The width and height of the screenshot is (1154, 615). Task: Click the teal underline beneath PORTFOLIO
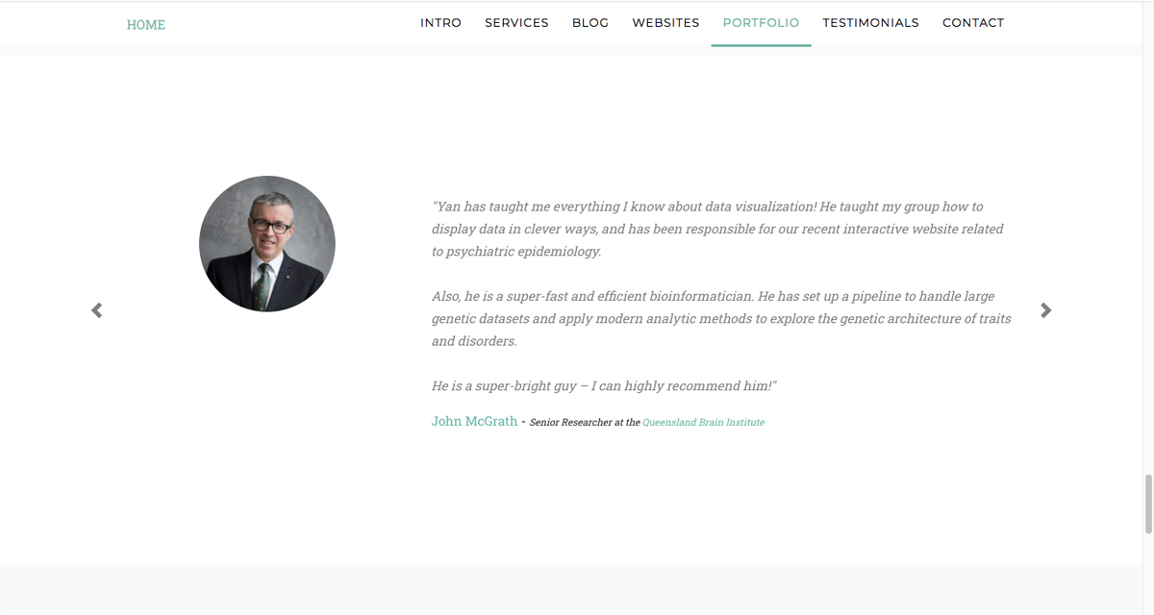point(761,45)
